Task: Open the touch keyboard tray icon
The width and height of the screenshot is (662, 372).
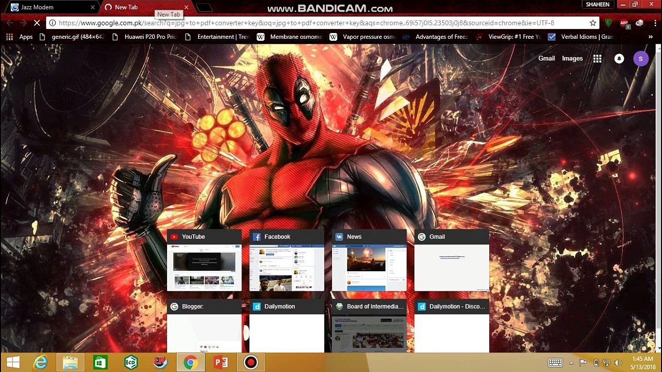Action: [x=555, y=363]
